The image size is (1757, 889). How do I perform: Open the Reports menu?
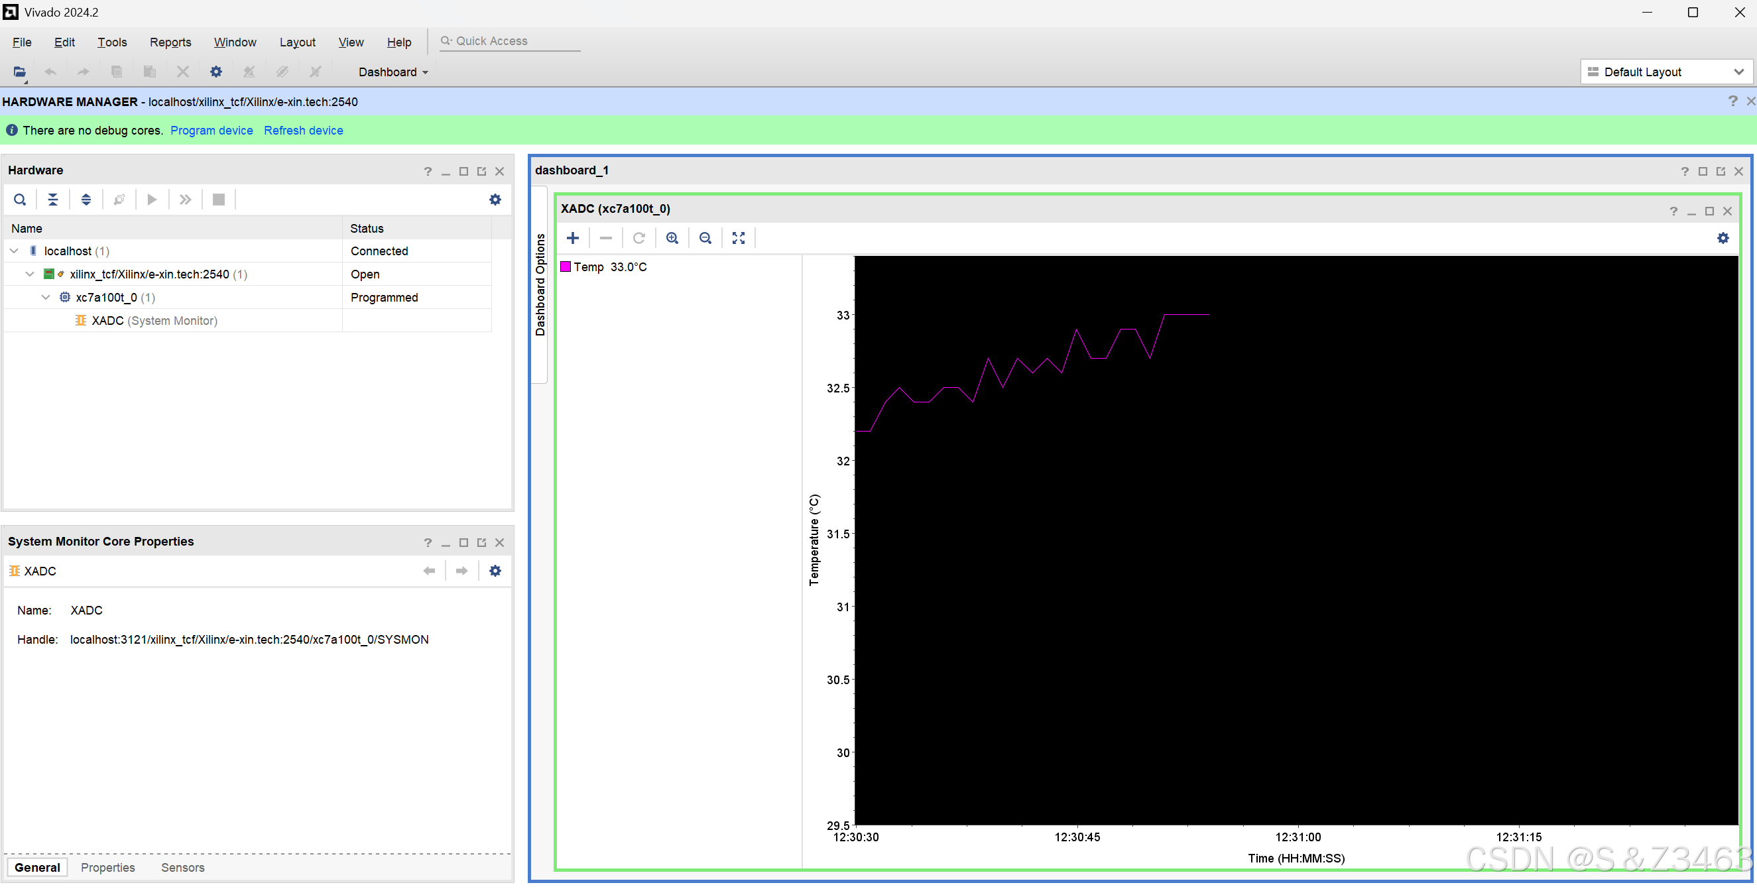click(x=170, y=42)
